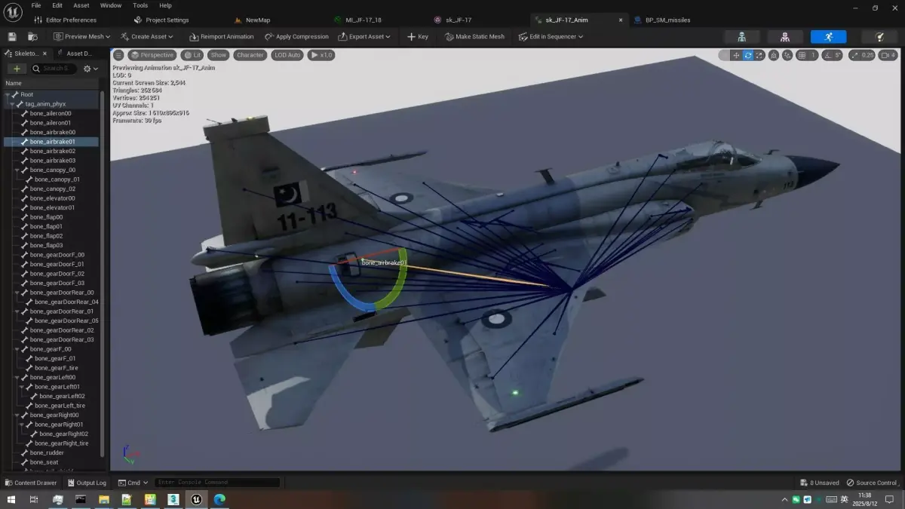Save the current animation asset

12,36
